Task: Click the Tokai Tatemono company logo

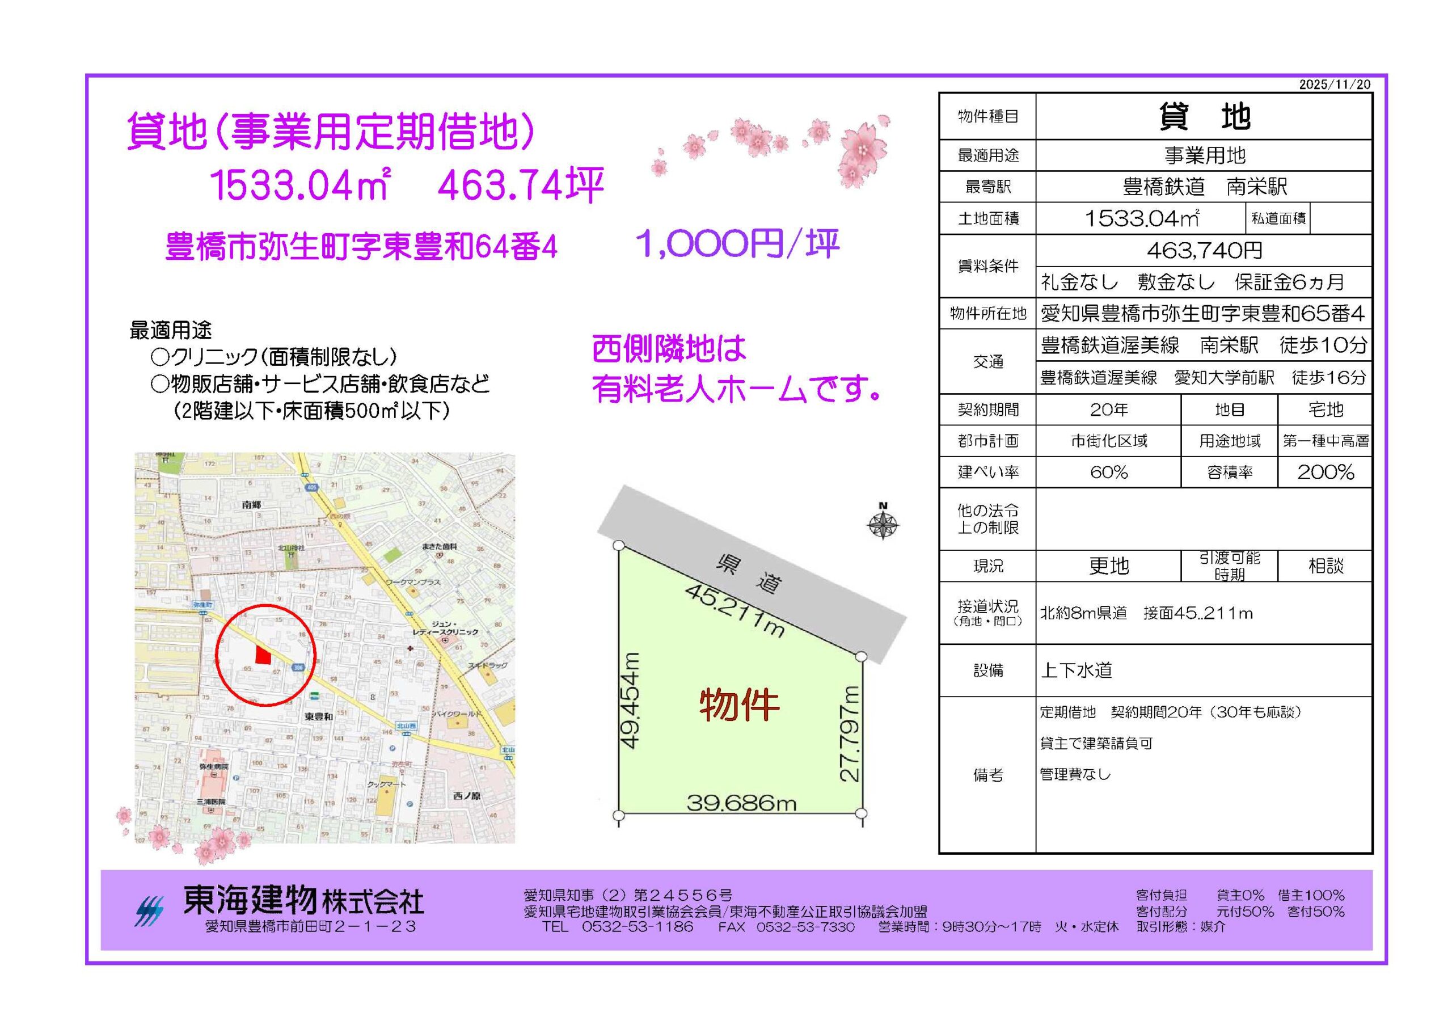Action: click(149, 911)
